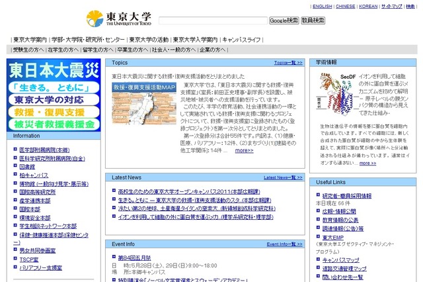This screenshot has width=423, height=282.
Task: Open the 道路交通管理マップ link
Action: click(x=344, y=269)
